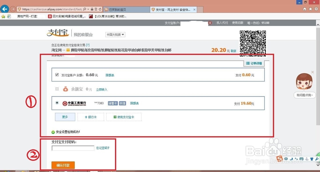This screenshot has width=320, height=172.
Task: Click the 使用支付宝卡 button
Action: point(124,117)
